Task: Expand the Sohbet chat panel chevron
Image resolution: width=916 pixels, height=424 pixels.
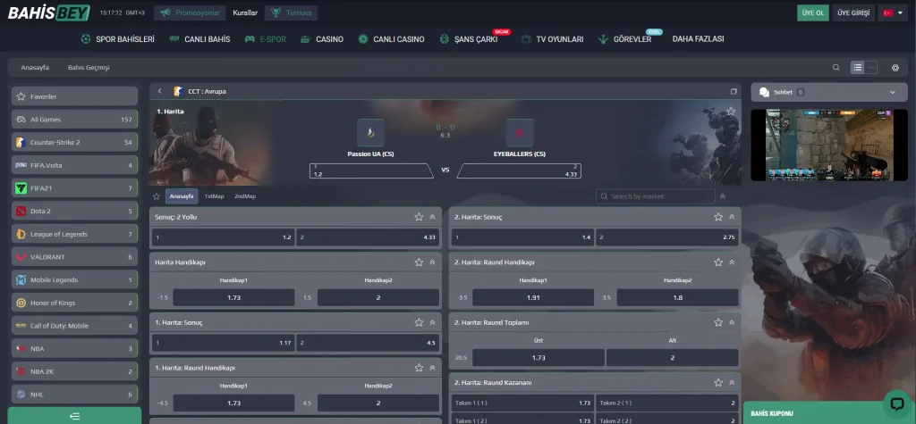Action: pos(892,92)
